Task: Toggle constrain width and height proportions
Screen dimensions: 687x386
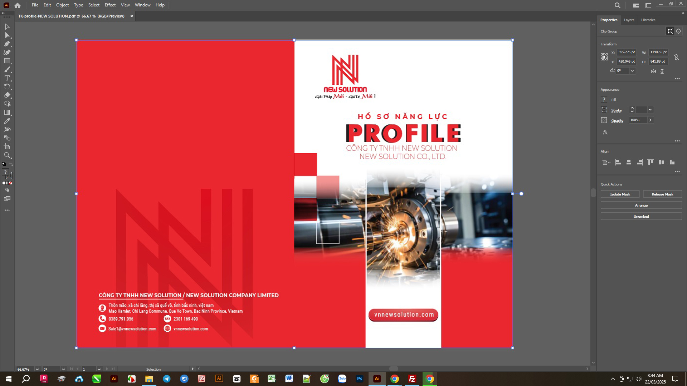Action: click(676, 57)
